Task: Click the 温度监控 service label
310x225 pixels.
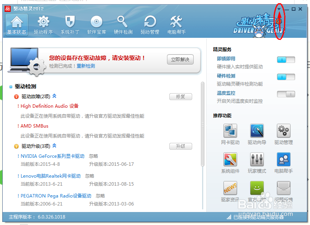Action: [226, 93]
